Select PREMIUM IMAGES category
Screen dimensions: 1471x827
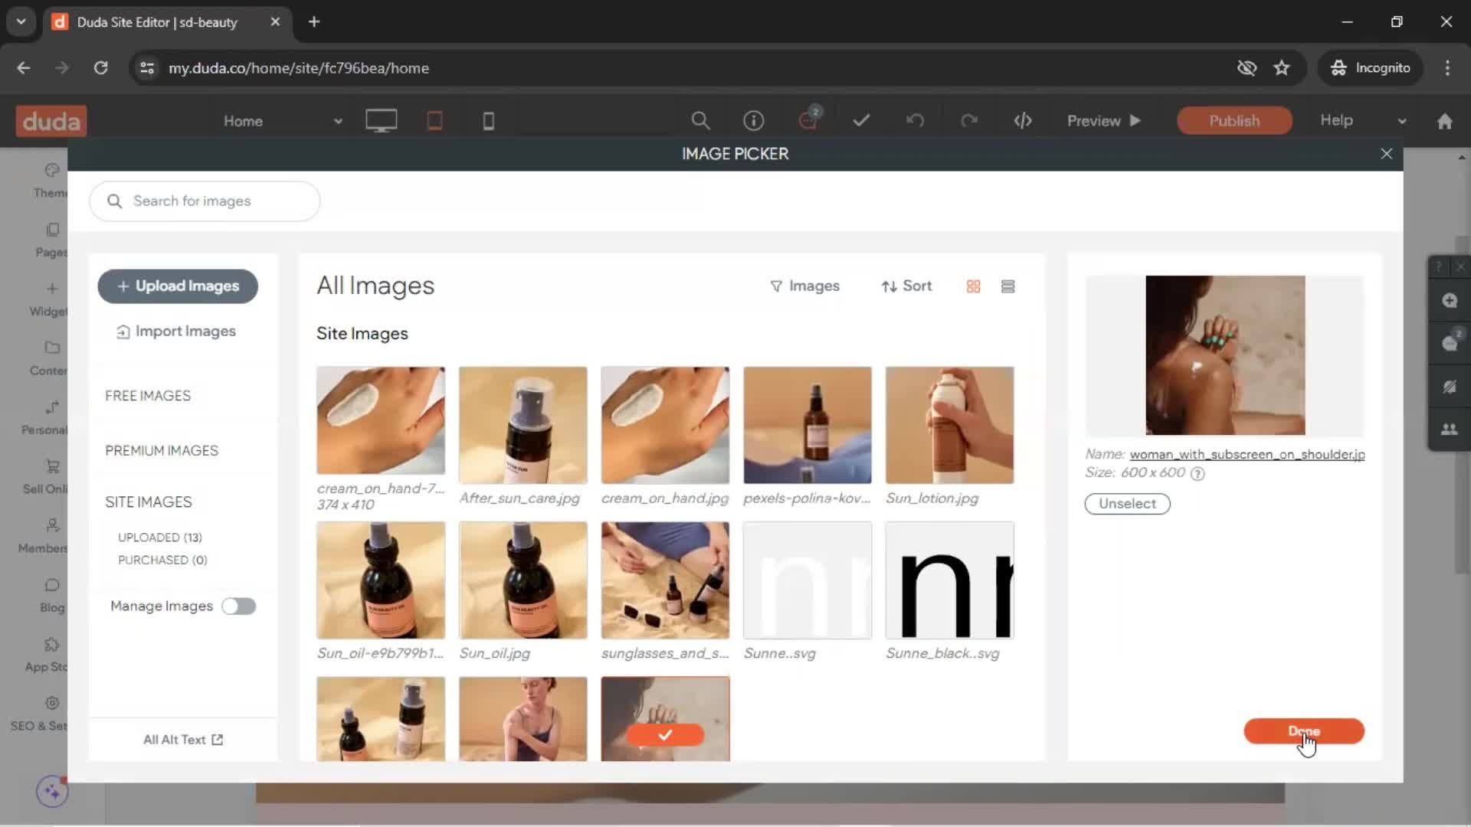[x=162, y=451]
